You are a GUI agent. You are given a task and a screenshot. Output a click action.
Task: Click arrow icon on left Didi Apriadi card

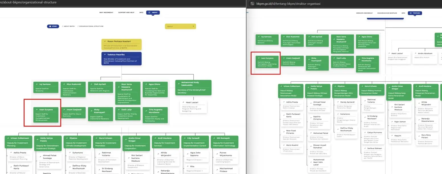pyautogui.click(x=91, y=84)
